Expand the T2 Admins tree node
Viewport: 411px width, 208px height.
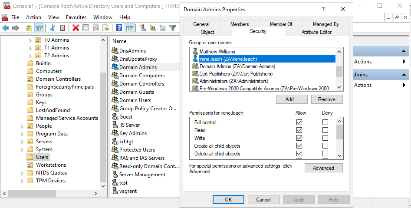click(30, 56)
